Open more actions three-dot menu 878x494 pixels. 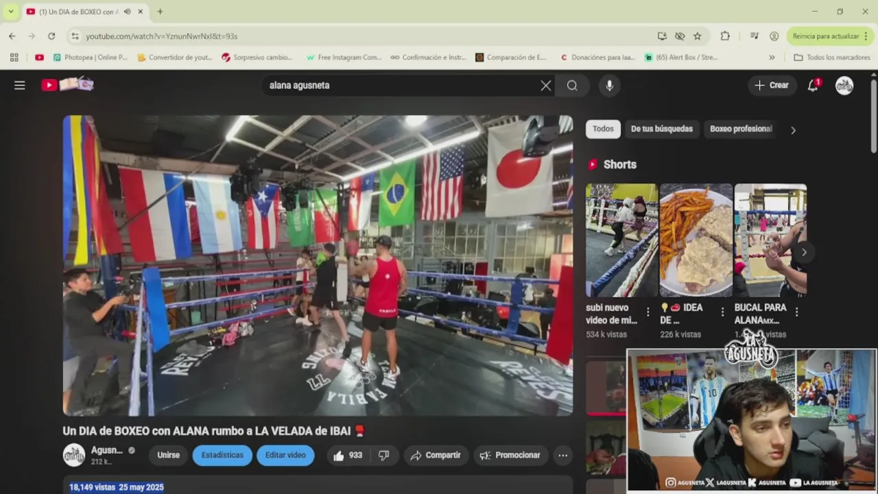563,455
